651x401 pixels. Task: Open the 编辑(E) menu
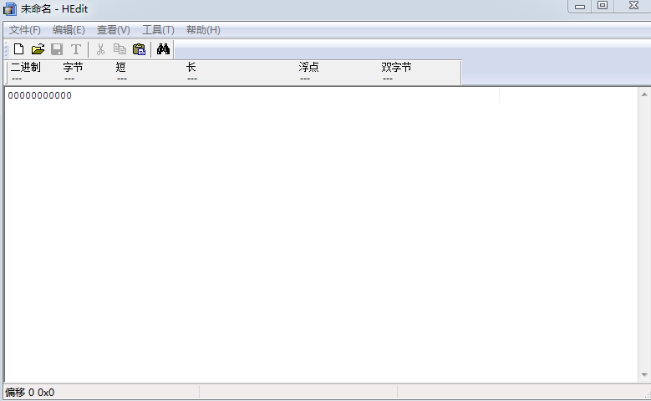click(x=69, y=30)
